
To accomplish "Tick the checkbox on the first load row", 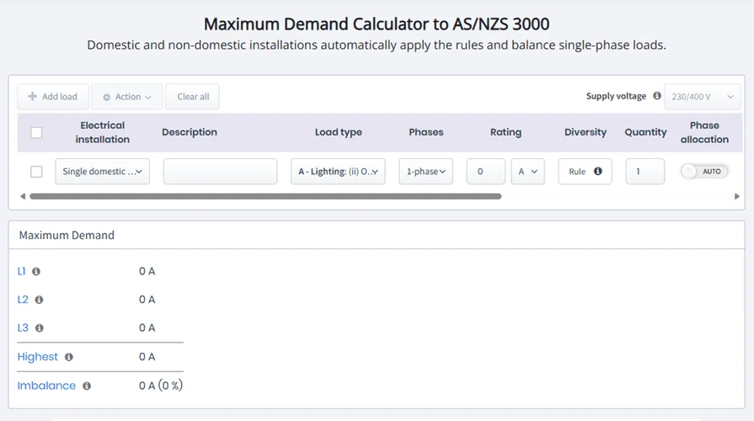I will (36, 172).
